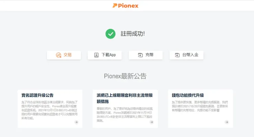The height and width of the screenshot is (137, 254).
Task: Open the 交易 trading button
Action: point(64,55)
